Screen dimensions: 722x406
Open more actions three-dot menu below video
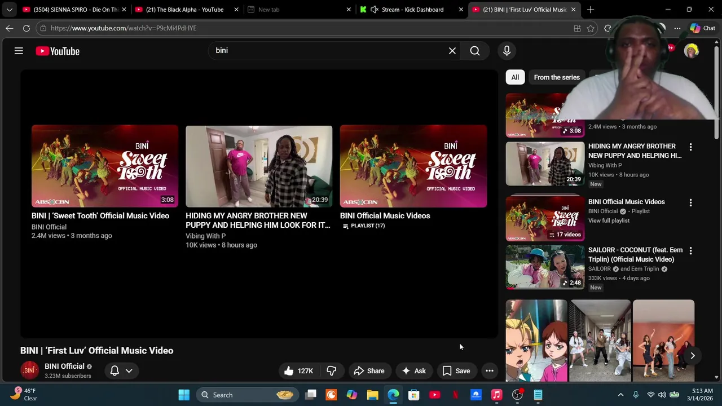coord(490,370)
